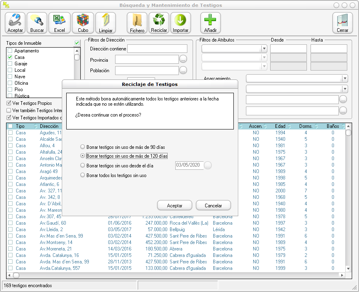Select 'Borrar testigos sin uso de más de 90 días'

pos(83,147)
